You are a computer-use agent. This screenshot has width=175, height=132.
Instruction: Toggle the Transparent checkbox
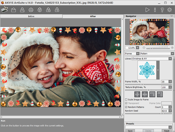[x=126, y=103]
